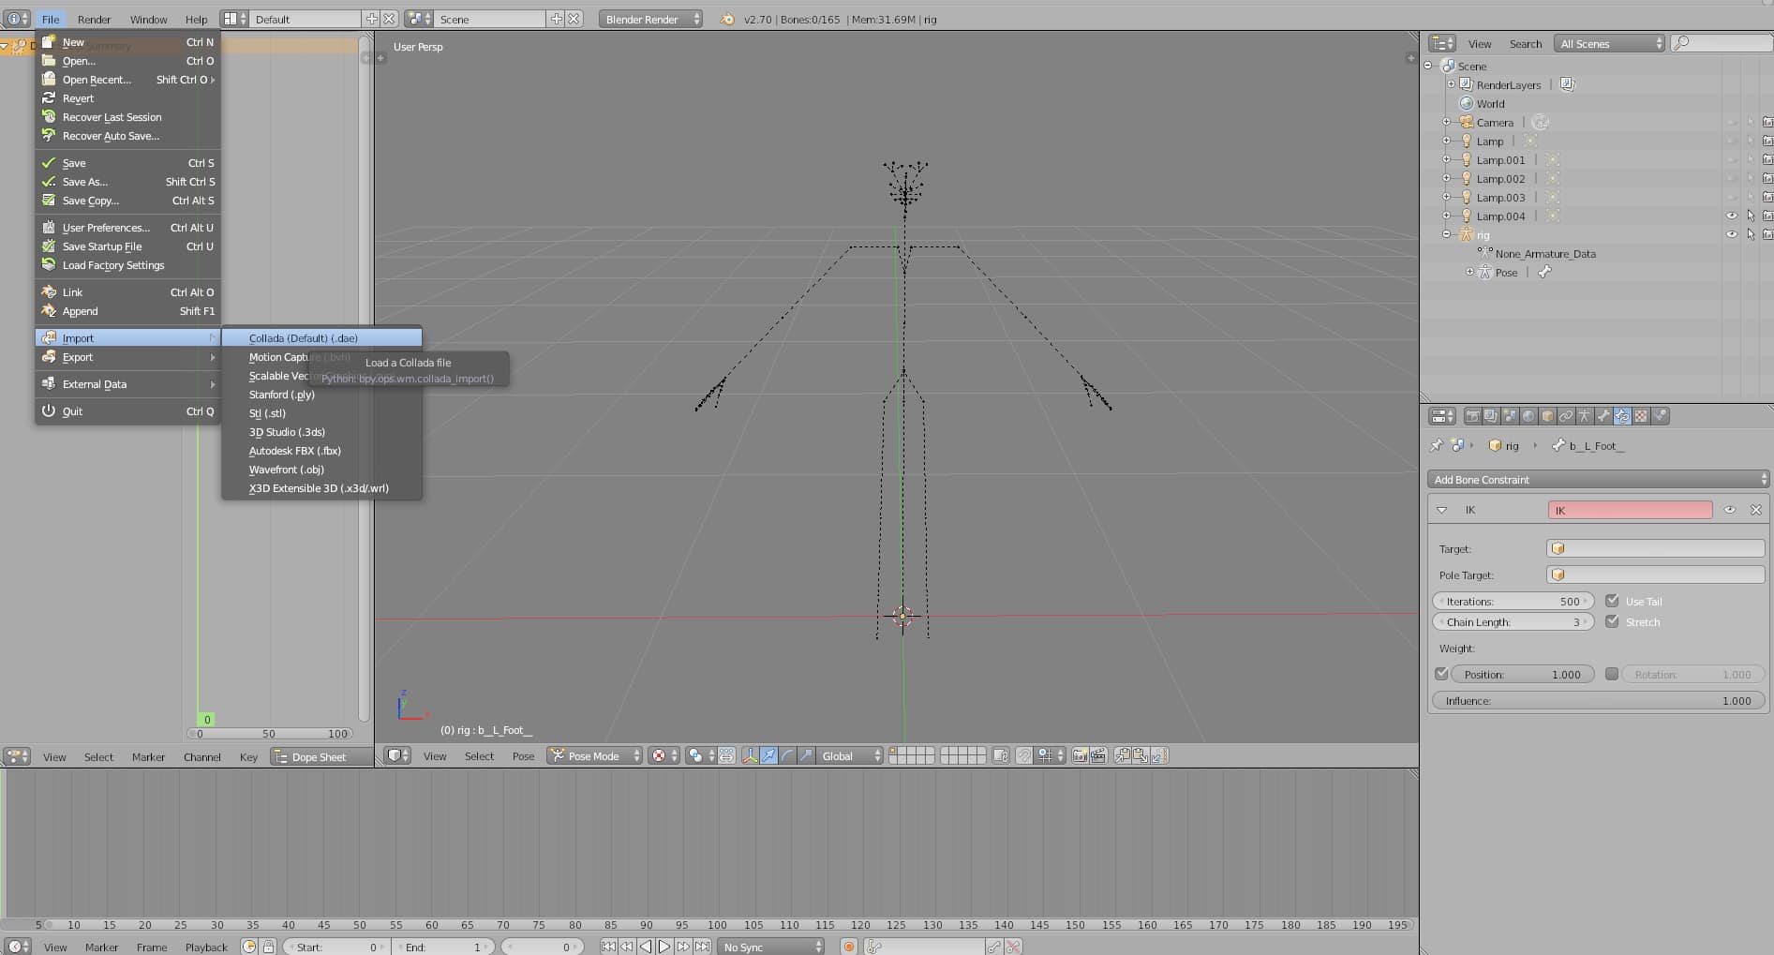The image size is (1774, 955).
Task: Toggle the Position weight checkbox
Action: pos(1441,674)
